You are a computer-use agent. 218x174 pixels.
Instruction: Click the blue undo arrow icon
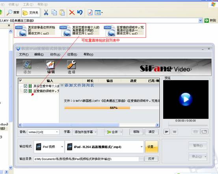[80, 12]
